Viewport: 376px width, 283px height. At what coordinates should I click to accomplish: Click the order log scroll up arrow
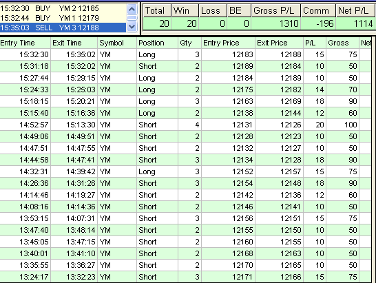(x=132, y=10)
